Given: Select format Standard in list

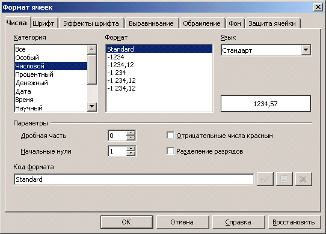Looking at the screenshot, I should [159, 49].
